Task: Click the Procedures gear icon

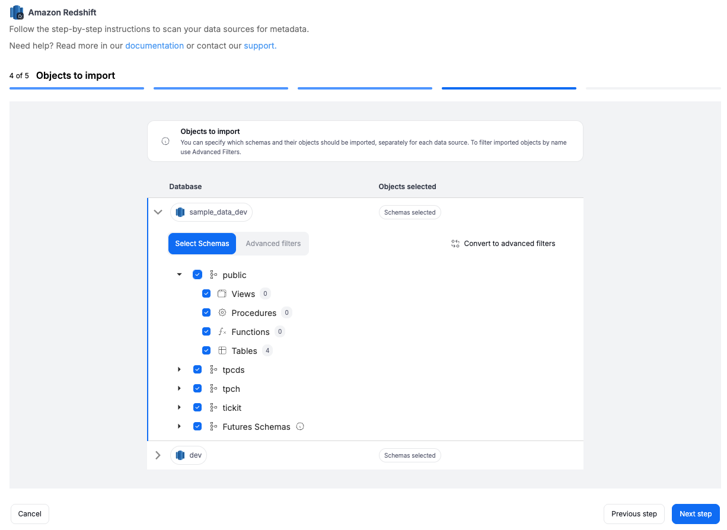Action: [222, 313]
